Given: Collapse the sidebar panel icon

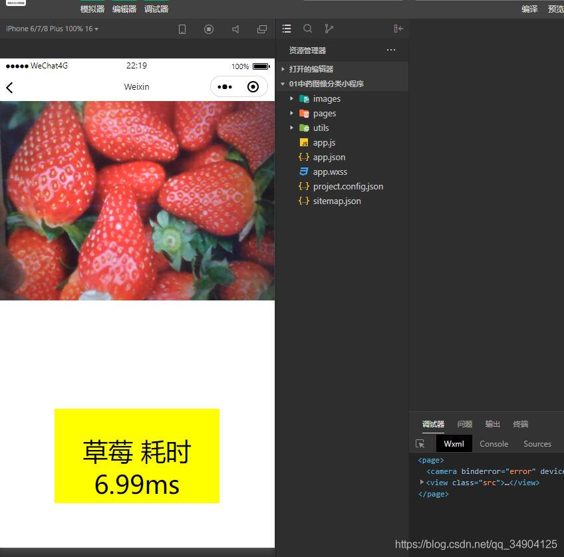Looking at the screenshot, I should pyautogui.click(x=398, y=29).
